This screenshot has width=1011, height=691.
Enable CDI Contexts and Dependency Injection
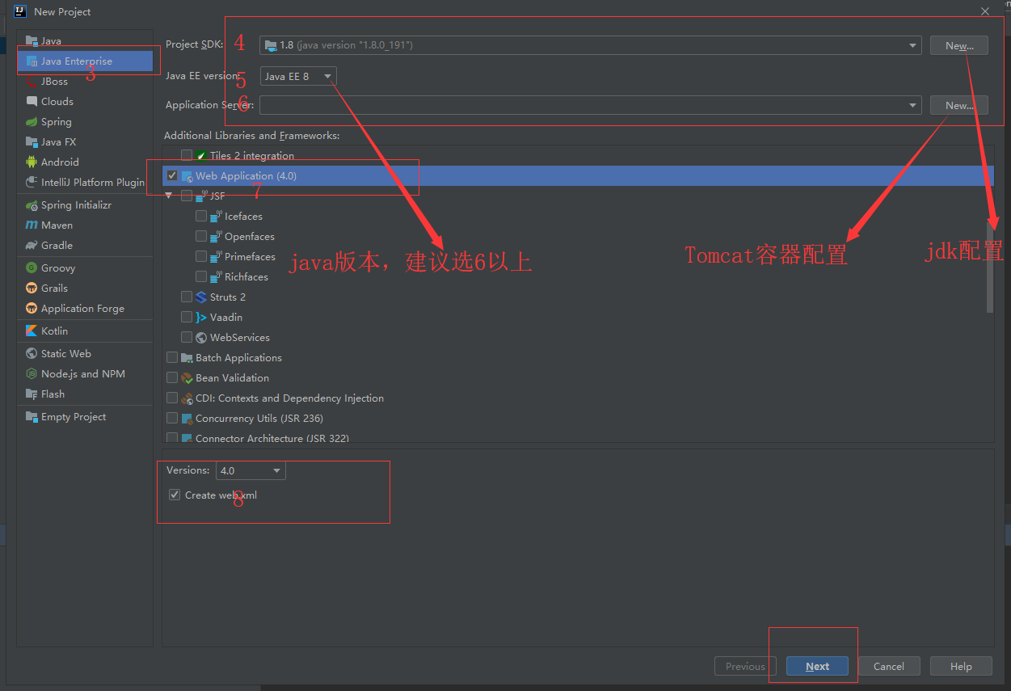coord(172,398)
